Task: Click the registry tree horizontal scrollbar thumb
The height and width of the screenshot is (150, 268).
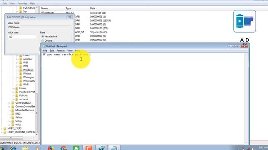Action: (11, 138)
